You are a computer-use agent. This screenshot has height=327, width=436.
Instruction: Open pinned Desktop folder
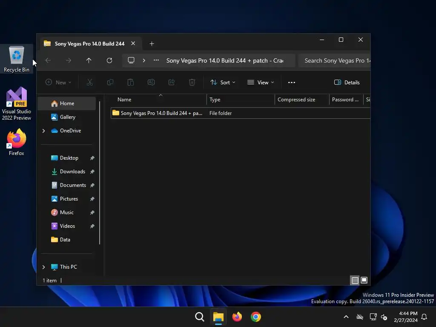[x=69, y=158]
